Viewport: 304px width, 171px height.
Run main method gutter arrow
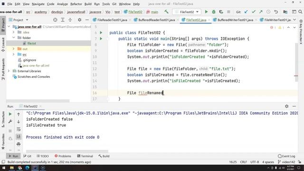[101, 38]
